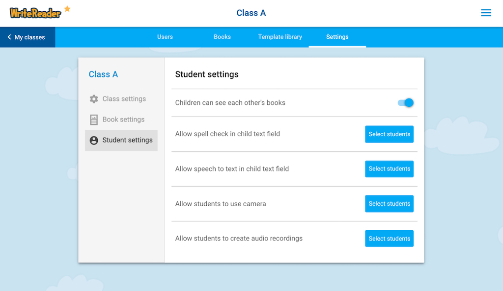Open the Books tab
Viewport: 503px width, 291px height.
click(223, 37)
